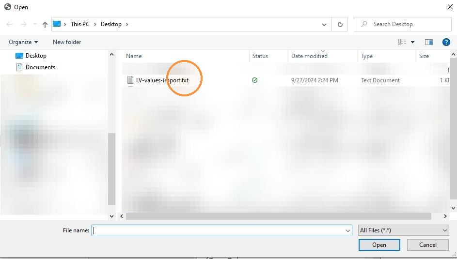Viewport: 457px width, 259px height.
Task: Click the navigation pane vertical scrollbar thumb
Action: pos(111,169)
